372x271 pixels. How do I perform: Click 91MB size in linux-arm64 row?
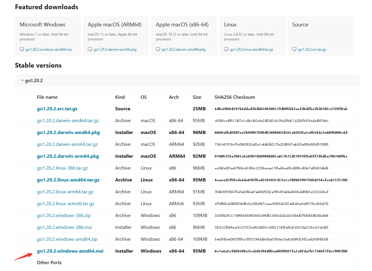click(199, 192)
